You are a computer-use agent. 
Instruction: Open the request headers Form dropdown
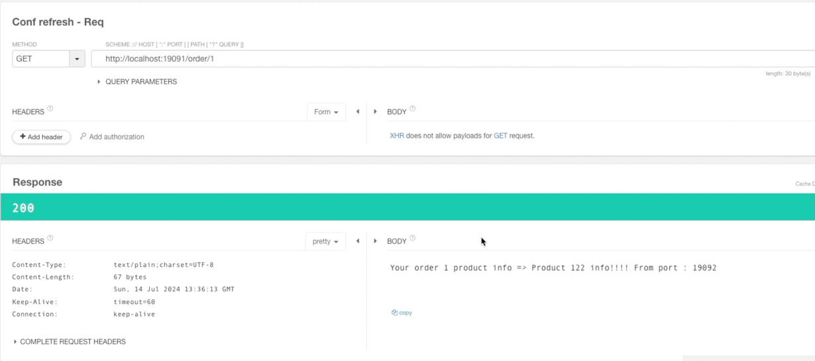326,112
